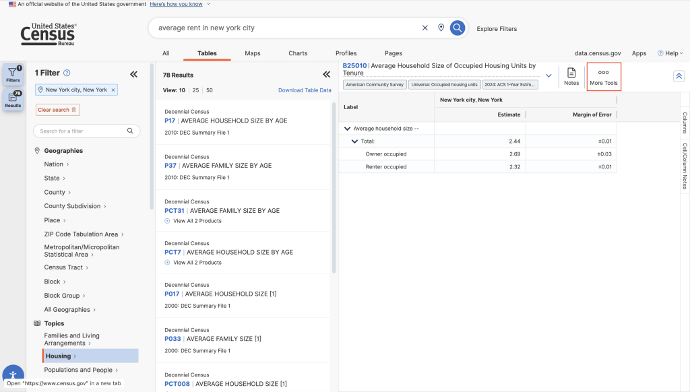Clear the search box text

point(425,28)
